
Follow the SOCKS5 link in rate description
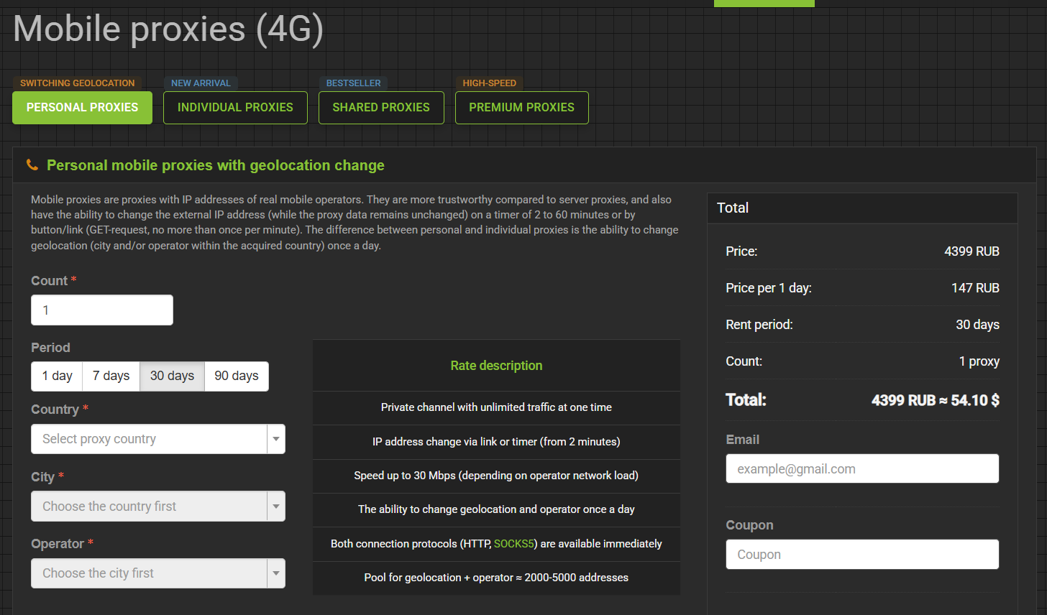point(514,544)
